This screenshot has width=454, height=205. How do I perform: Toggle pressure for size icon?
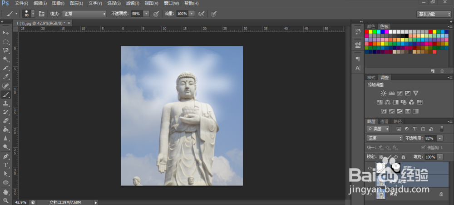tap(214, 14)
